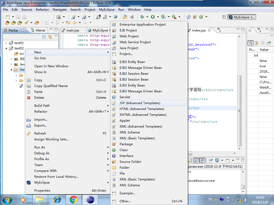Switch to the main.jsp editor tab
This screenshot has height=205, width=274.
(73, 30)
